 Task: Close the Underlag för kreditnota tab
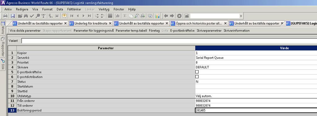[x=110, y=24]
